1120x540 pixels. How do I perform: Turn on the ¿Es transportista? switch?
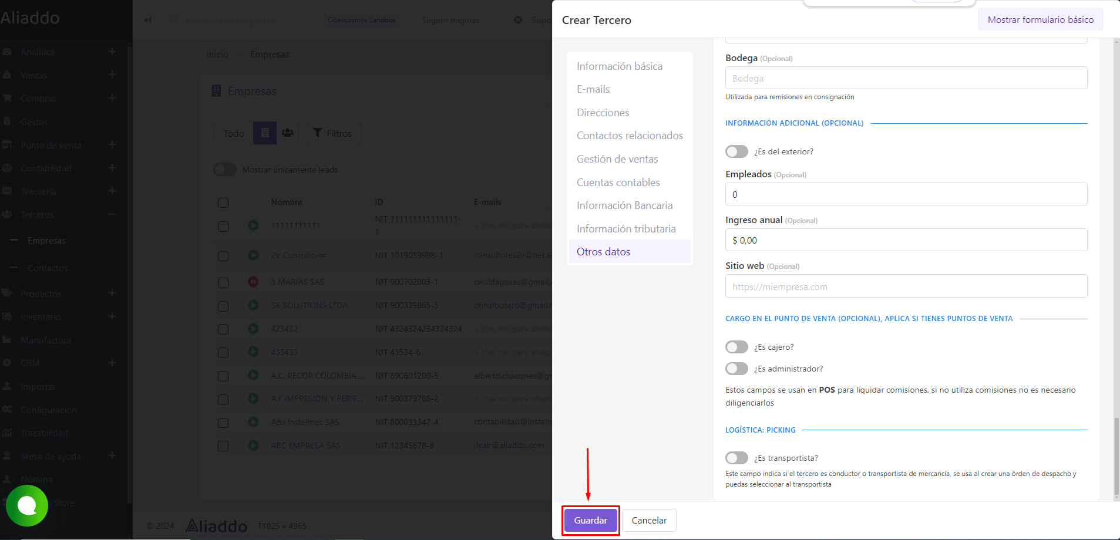(x=736, y=458)
